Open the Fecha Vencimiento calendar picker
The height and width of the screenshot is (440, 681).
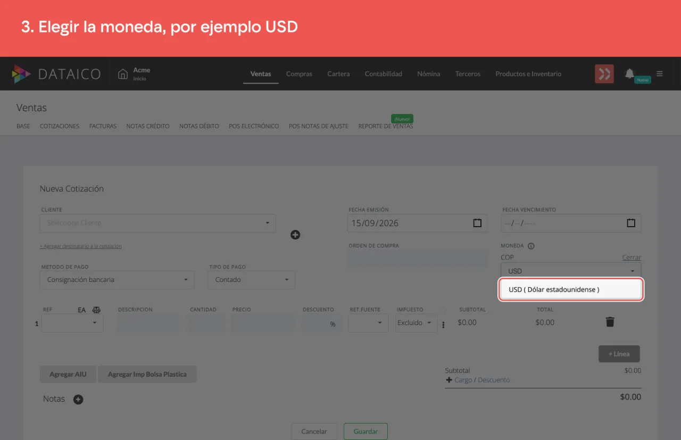tap(631, 223)
